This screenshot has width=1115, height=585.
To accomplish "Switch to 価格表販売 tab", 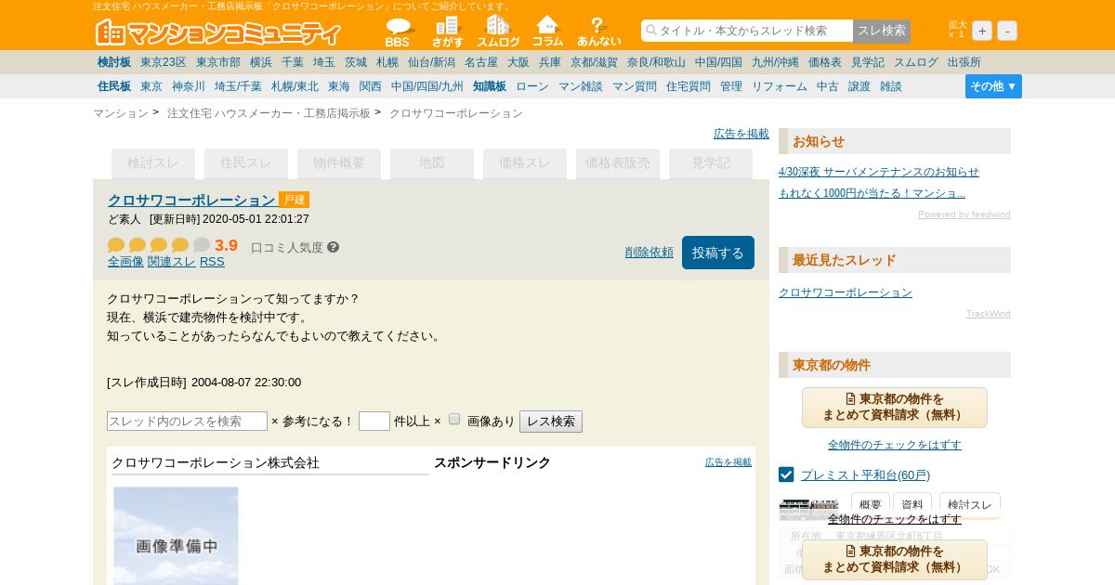I will pyautogui.click(x=618, y=163).
